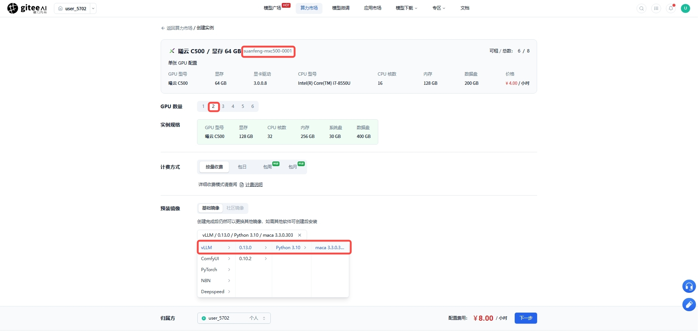The height and width of the screenshot is (335, 700).
Task: Expand the Deepspeed image option
Action: click(216, 292)
